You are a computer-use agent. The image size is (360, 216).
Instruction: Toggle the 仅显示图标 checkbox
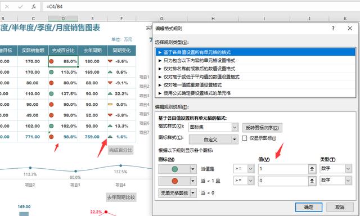click(245, 138)
